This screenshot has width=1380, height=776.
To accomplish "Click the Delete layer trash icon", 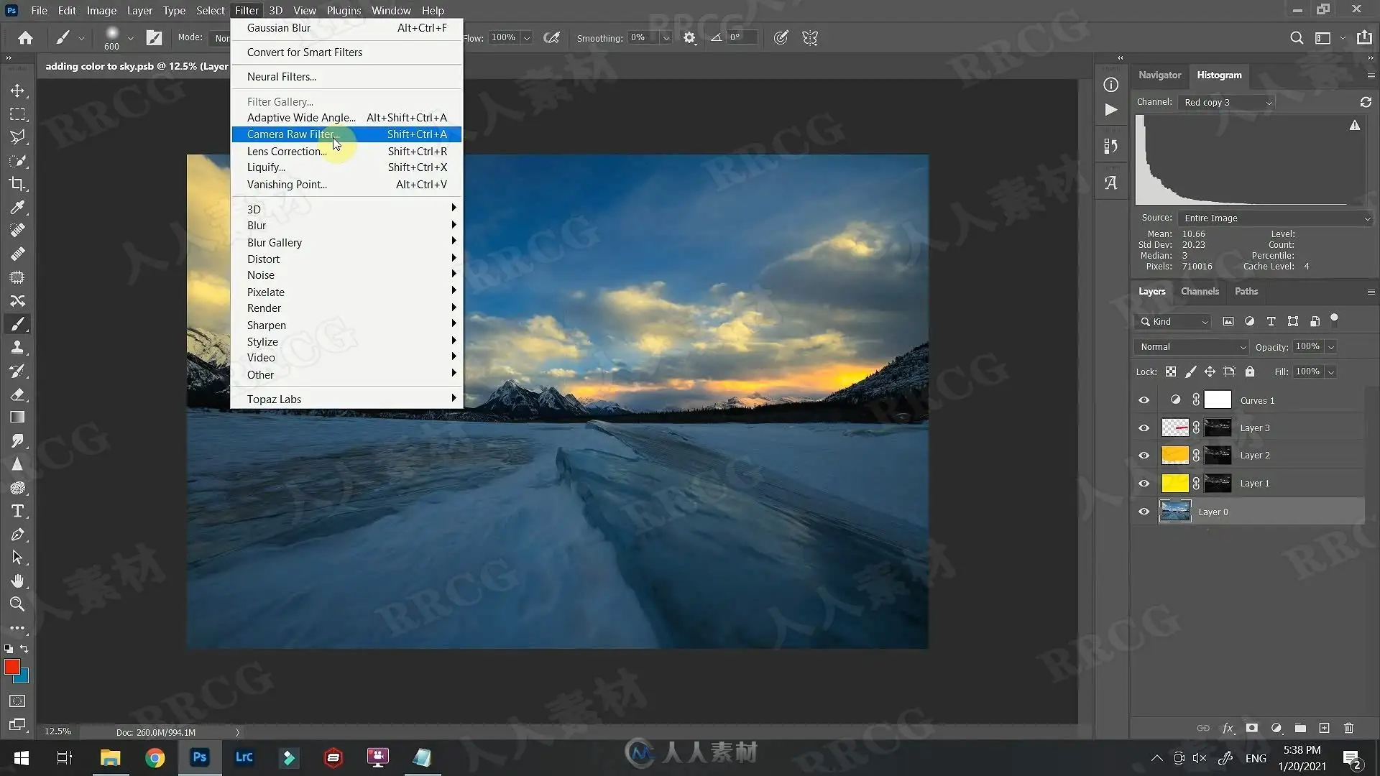I will (1348, 728).
